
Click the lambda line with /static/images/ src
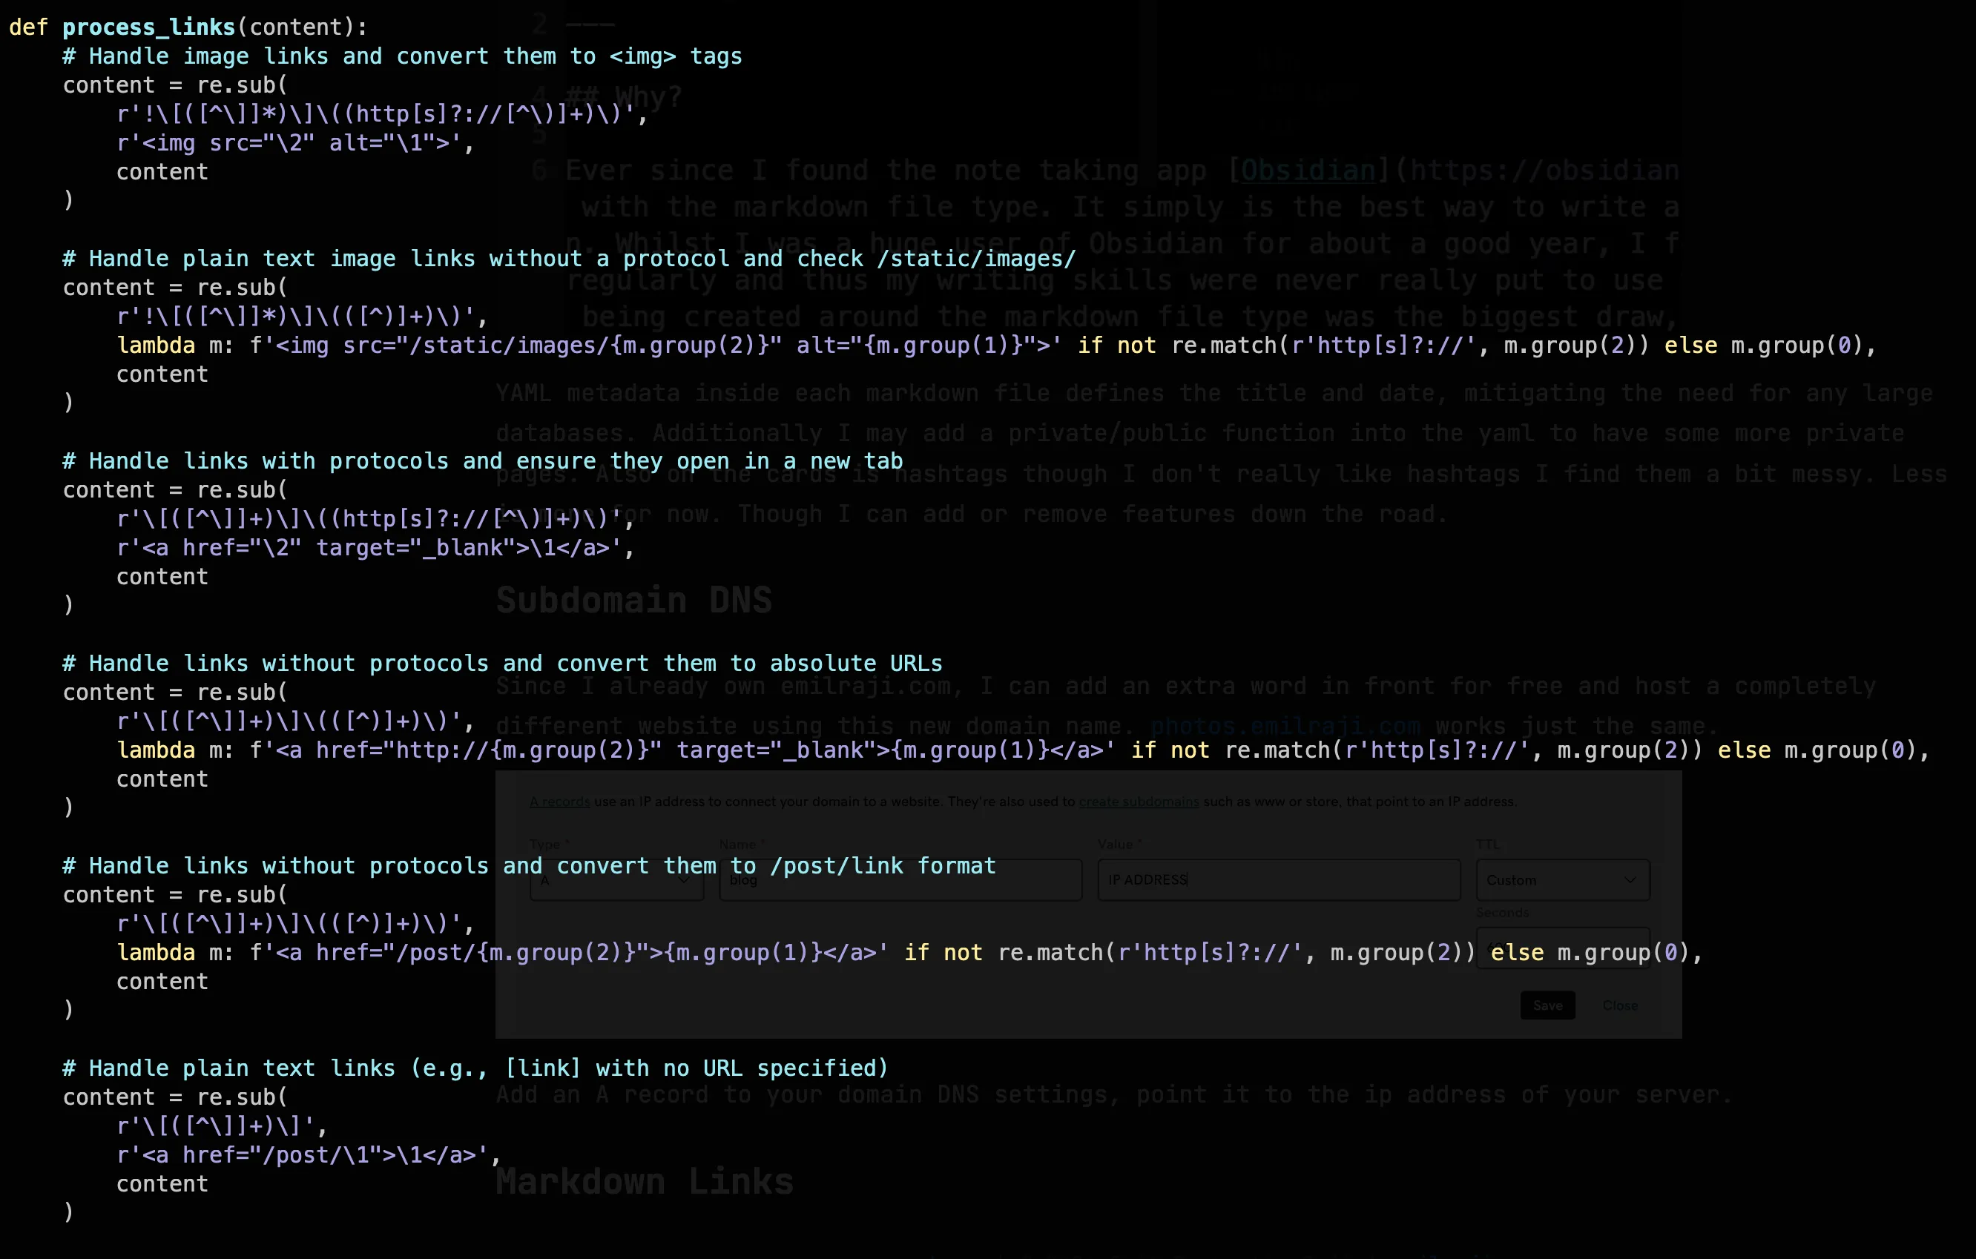pos(996,346)
